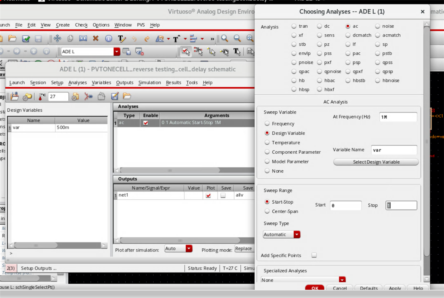Viewport: 444px width, 298px height.
Task: Open the Plot after simulation Auto dropdown
Action: tap(189, 248)
